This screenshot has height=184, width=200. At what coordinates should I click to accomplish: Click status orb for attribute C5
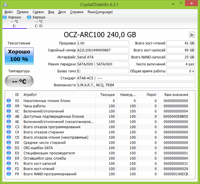(x=9, y=137)
